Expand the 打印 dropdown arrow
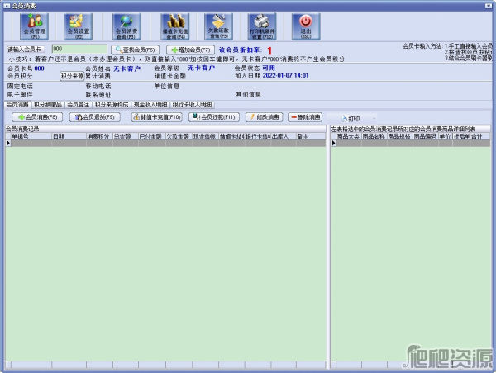Image resolution: width=496 pixels, height=373 pixels. pyautogui.click(x=374, y=119)
